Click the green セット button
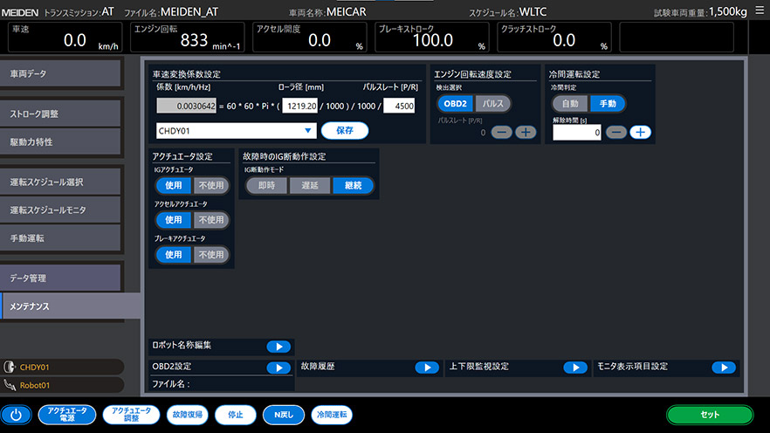 (x=710, y=415)
